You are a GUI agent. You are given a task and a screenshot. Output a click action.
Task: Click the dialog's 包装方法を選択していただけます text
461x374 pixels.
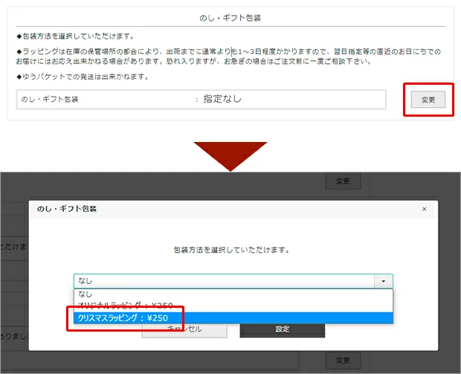point(231,250)
